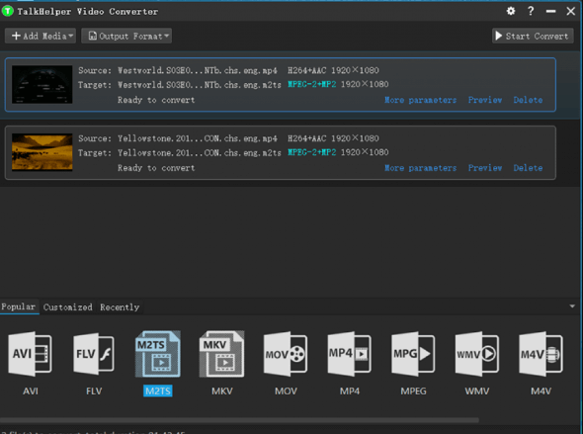Open the Add Media dropdown
The height and width of the screenshot is (434, 583).
[x=41, y=36]
